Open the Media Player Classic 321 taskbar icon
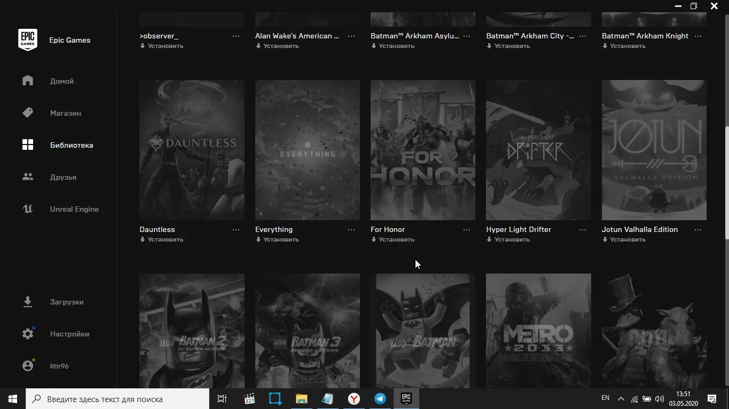 click(249, 399)
